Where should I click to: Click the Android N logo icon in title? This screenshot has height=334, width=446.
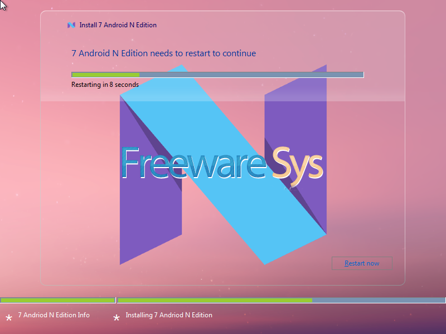pos(71,25)
